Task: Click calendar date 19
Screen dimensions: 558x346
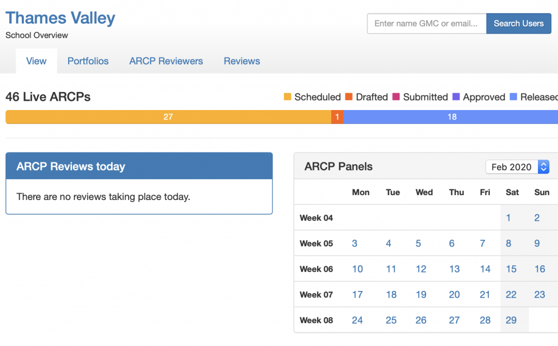Action: coord(421,294)
